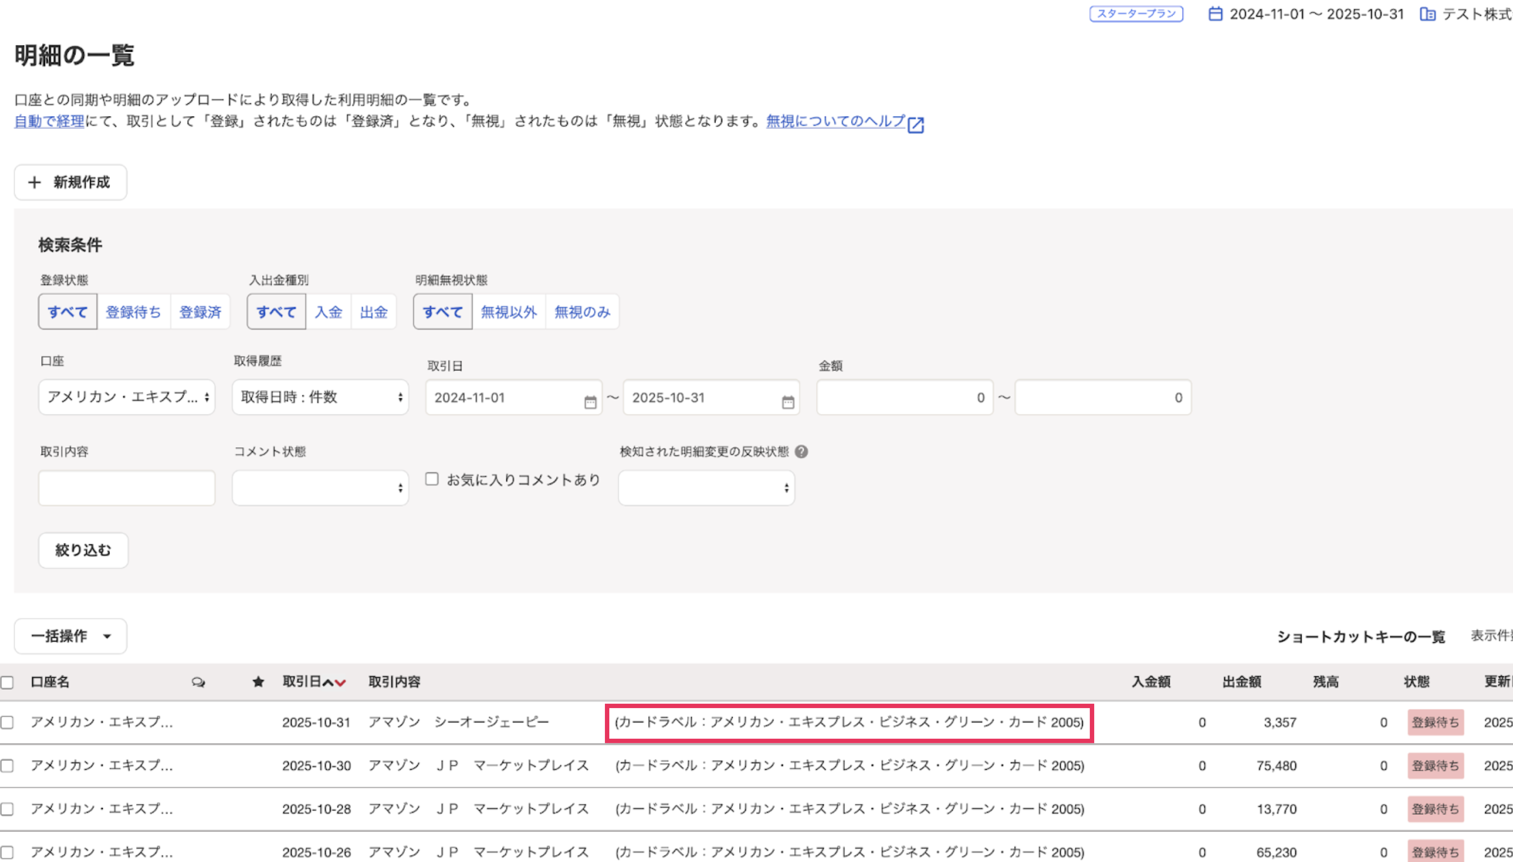The height and width of the screenshot is (862, 1513).
Task: Select 明細無視状態 すべて option
Action: 443,312
